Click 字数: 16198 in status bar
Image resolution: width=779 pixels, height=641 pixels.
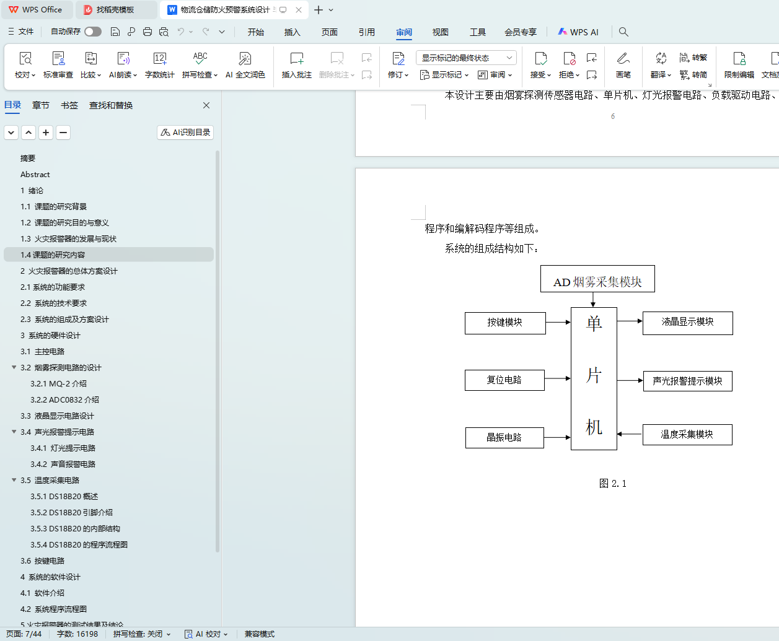tap(77, 634)
